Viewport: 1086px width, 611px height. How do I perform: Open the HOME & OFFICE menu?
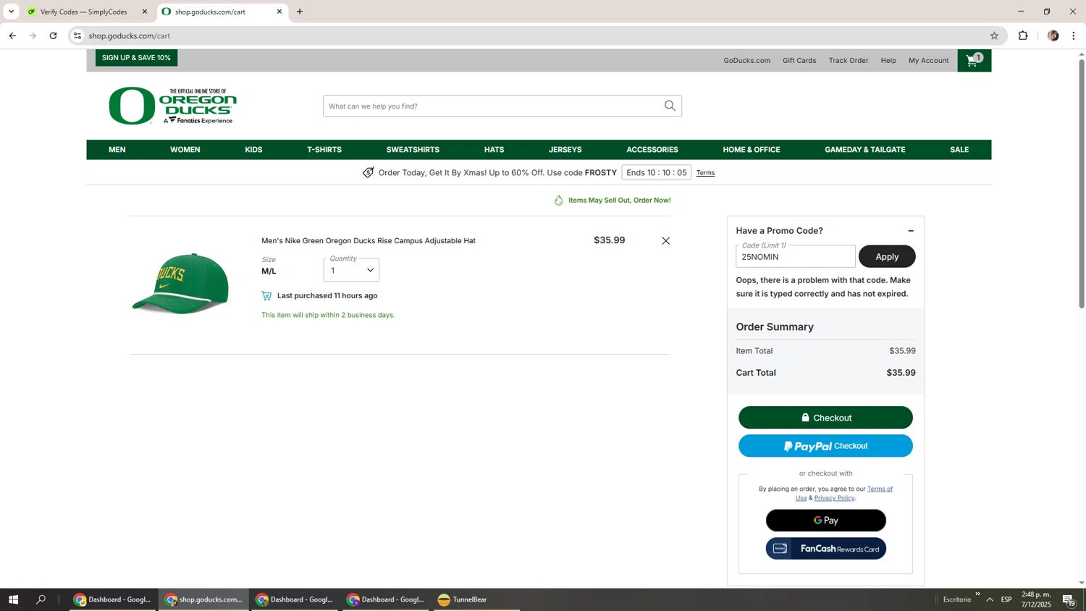click(x=752, y=150)
